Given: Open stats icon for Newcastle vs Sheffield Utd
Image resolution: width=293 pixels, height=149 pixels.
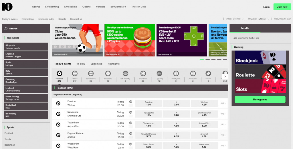Looking at the screenshot, I should 130,112.
